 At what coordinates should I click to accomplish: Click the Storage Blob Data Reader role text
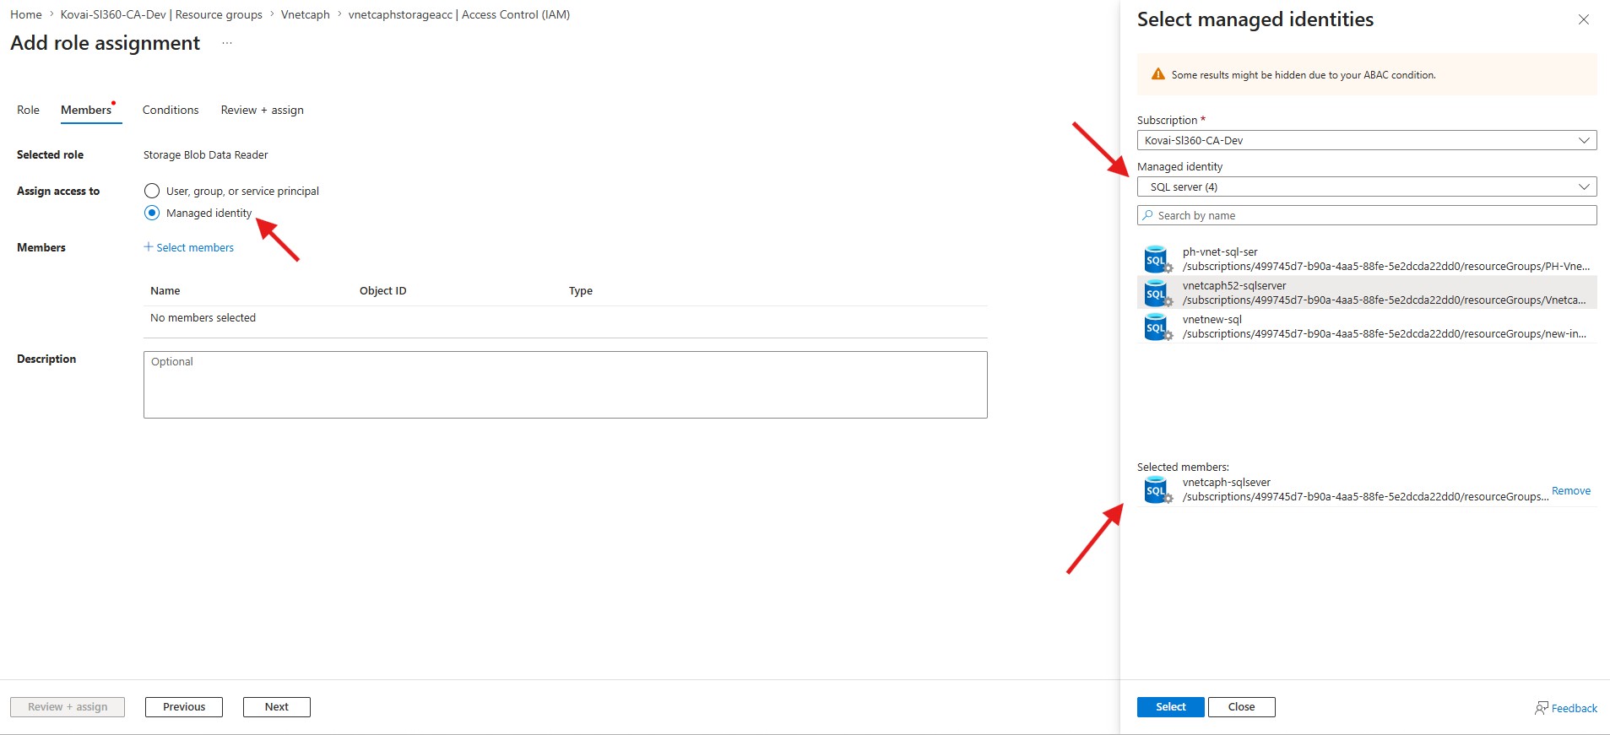point(206,154)
